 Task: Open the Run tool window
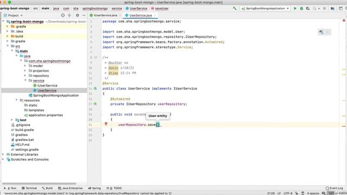point(10,188)
